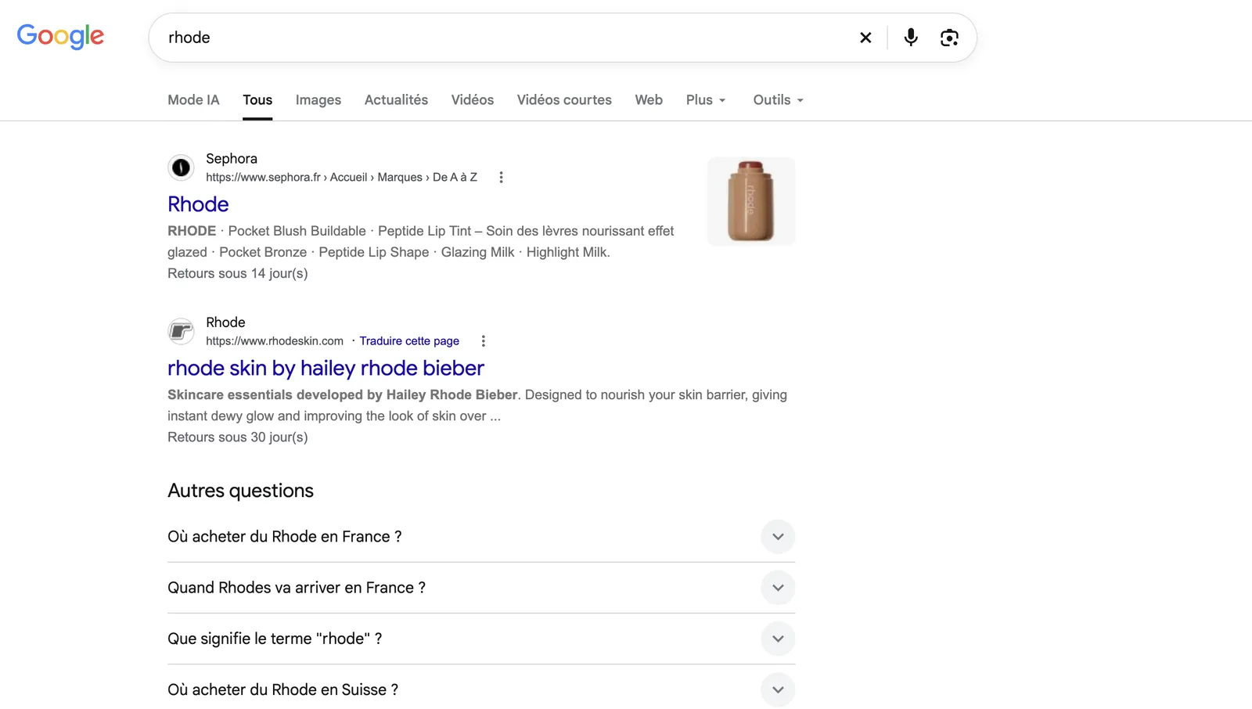The width and height of the screenshot is (1252, 709).
Task: Expand Quand Rhodes va arriver en France question
Action: tap(481, 588)
